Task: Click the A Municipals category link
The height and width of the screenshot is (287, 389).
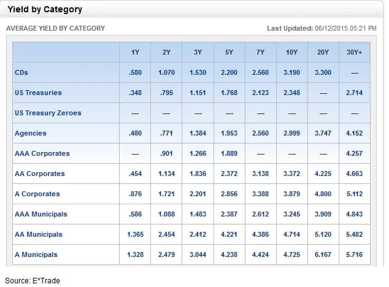Action: click(36, 254)
